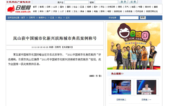Click the 注册 register button

tap(133, 2)
